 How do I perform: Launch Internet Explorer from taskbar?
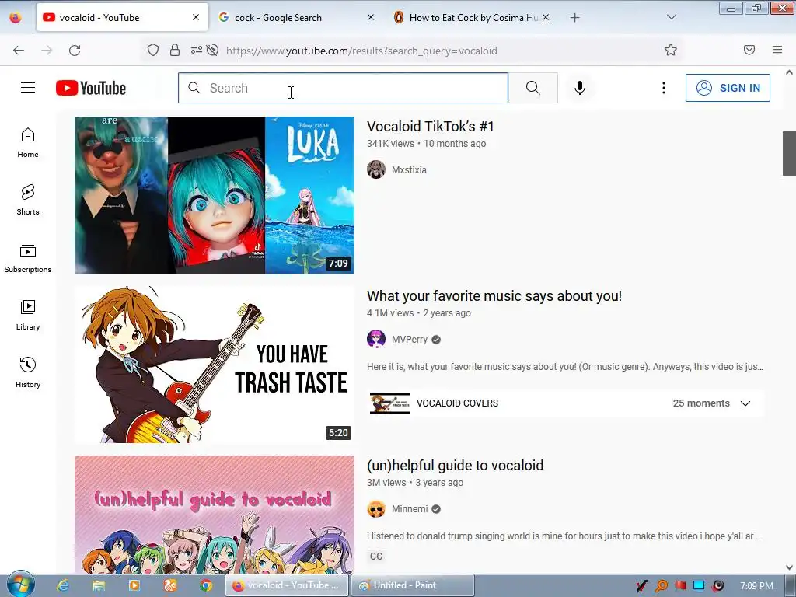point(63,585)
